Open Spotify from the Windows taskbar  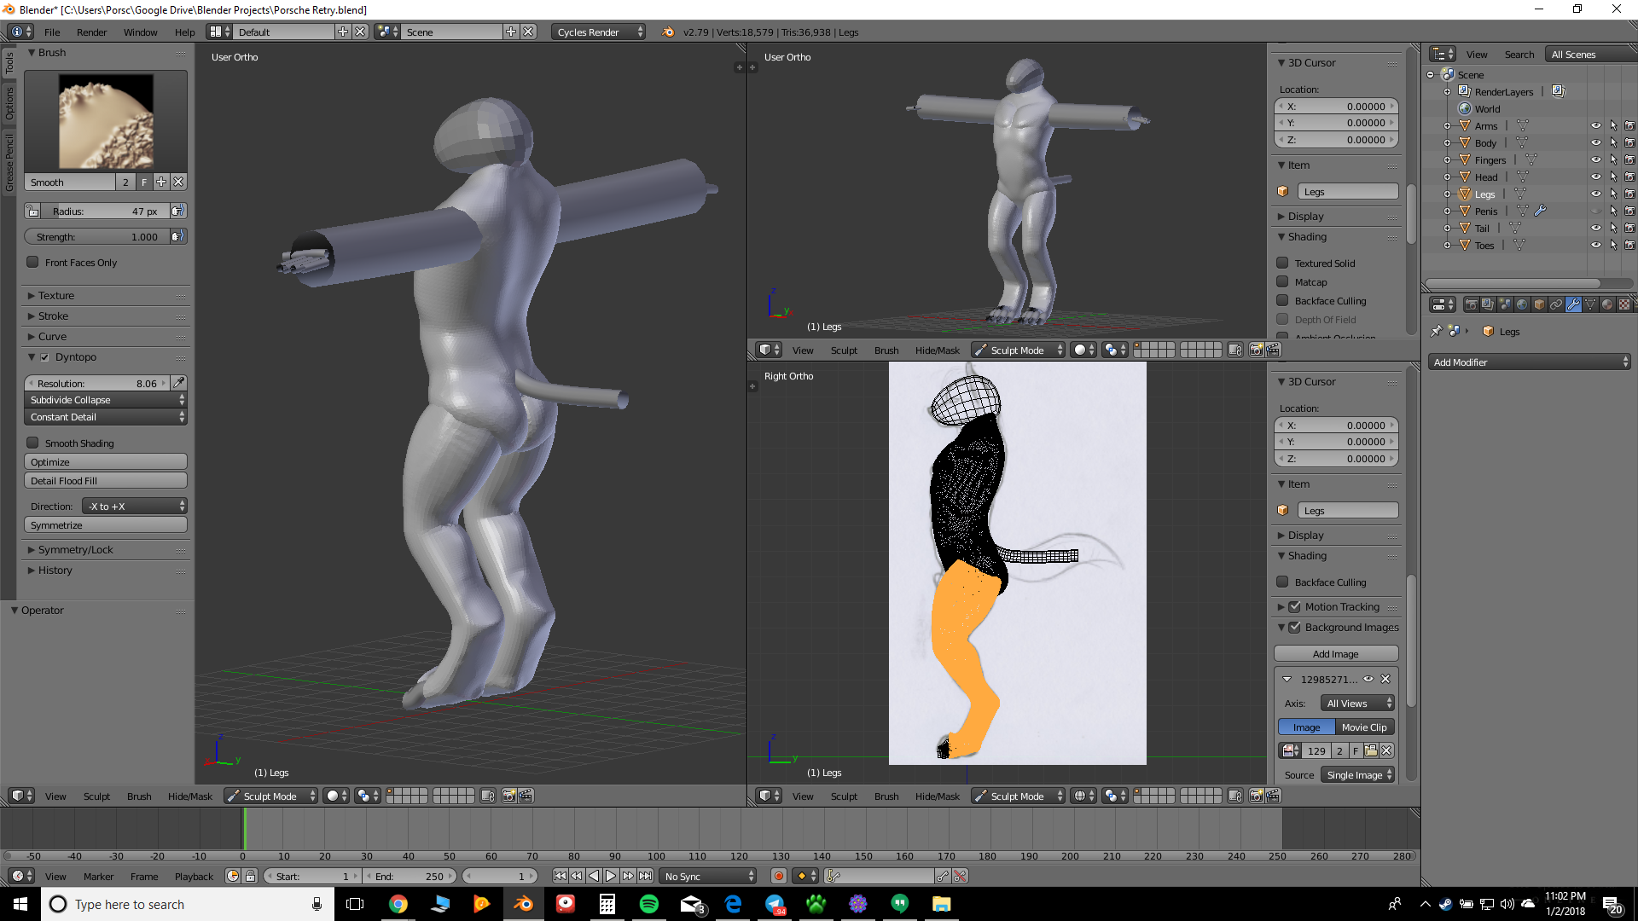648,904
